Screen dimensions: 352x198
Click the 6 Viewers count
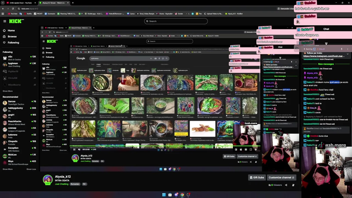tap(275, 185)
